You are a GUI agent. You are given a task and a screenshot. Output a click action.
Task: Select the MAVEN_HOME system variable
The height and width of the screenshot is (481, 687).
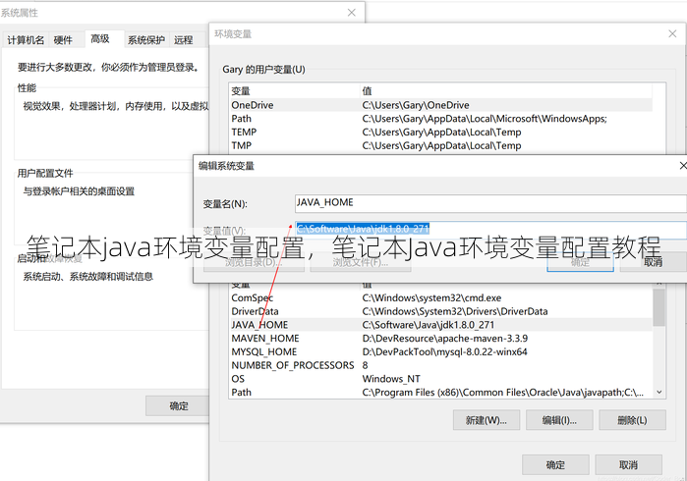click(x=441, y=339)
